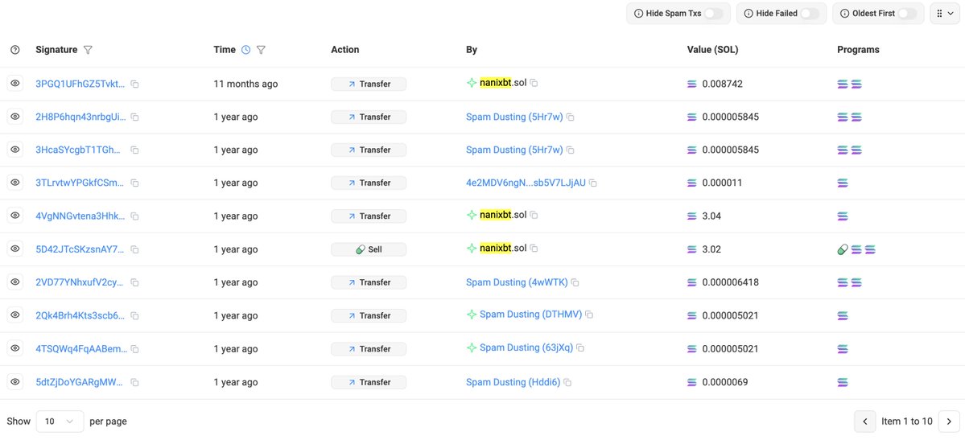Open the column layout dropdown button

[x=945, y=14]
